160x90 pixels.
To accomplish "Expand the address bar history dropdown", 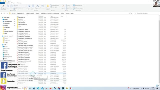I will tap(129, 13).
